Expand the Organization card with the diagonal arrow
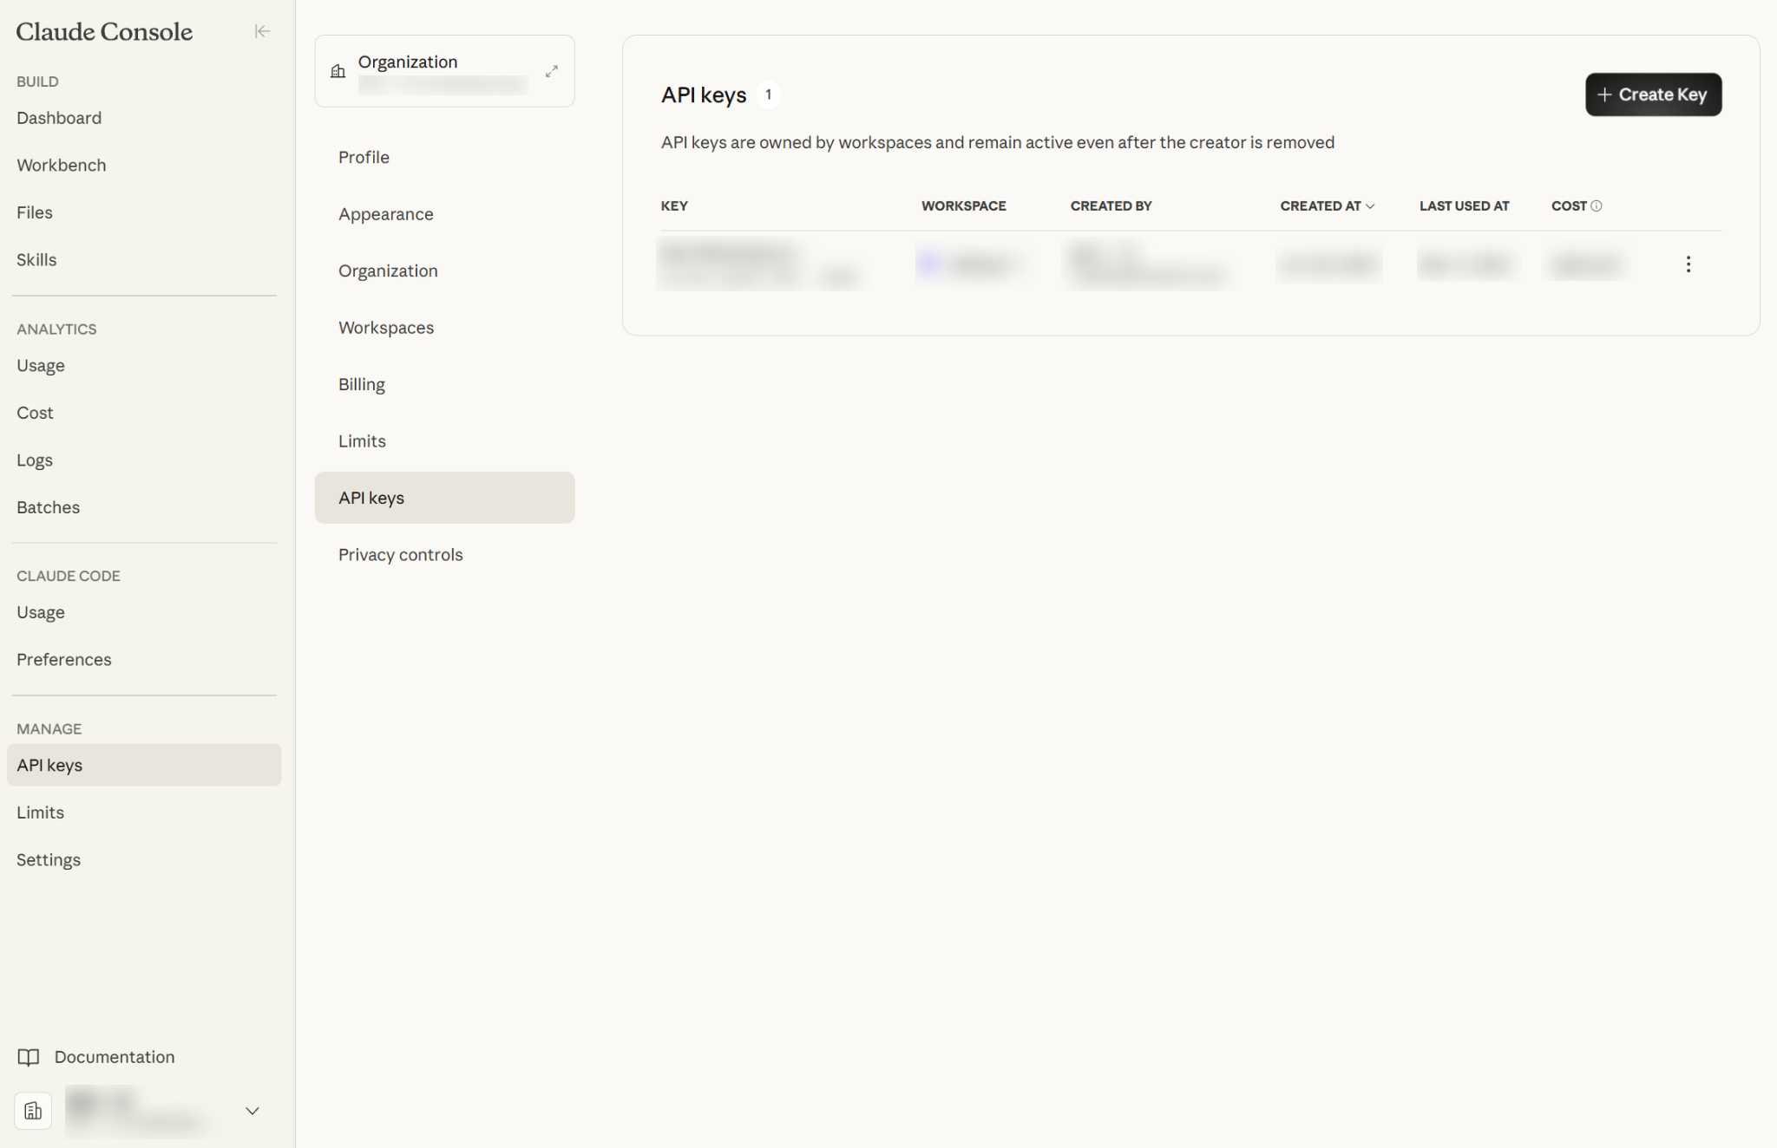The height and width of the screenshot is (1148, 1777). click(552, 71)
